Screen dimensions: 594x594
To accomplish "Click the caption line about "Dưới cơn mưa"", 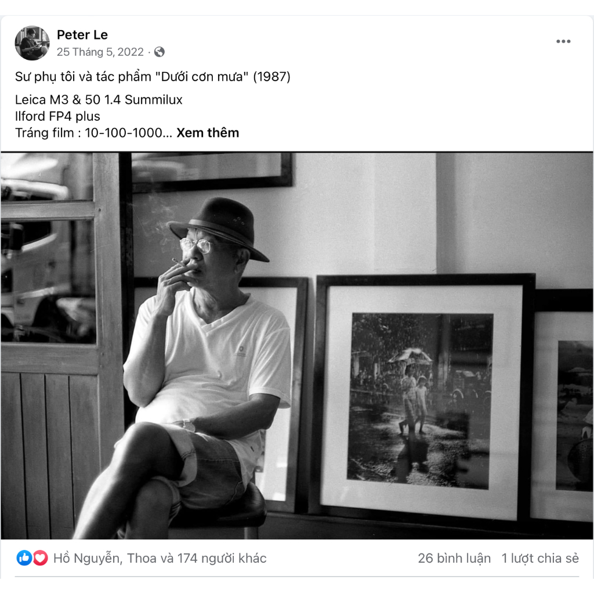I will pos(153,77).
